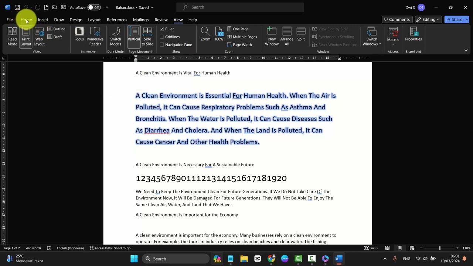Enable the Gridlines checkbox
The image size is (473, 266).
[x=162, y=37]
